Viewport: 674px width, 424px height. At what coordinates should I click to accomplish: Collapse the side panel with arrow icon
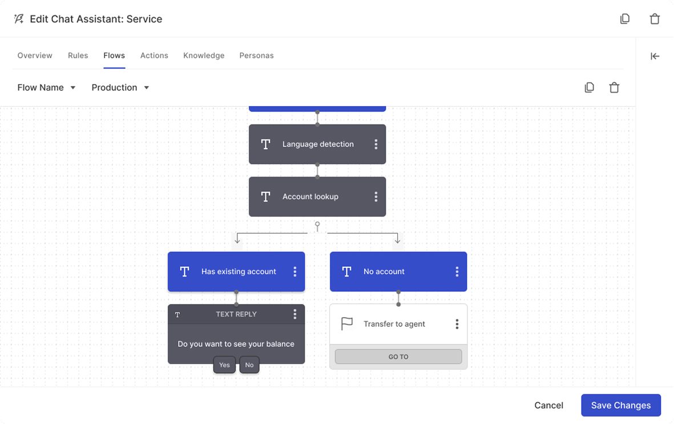655,56
